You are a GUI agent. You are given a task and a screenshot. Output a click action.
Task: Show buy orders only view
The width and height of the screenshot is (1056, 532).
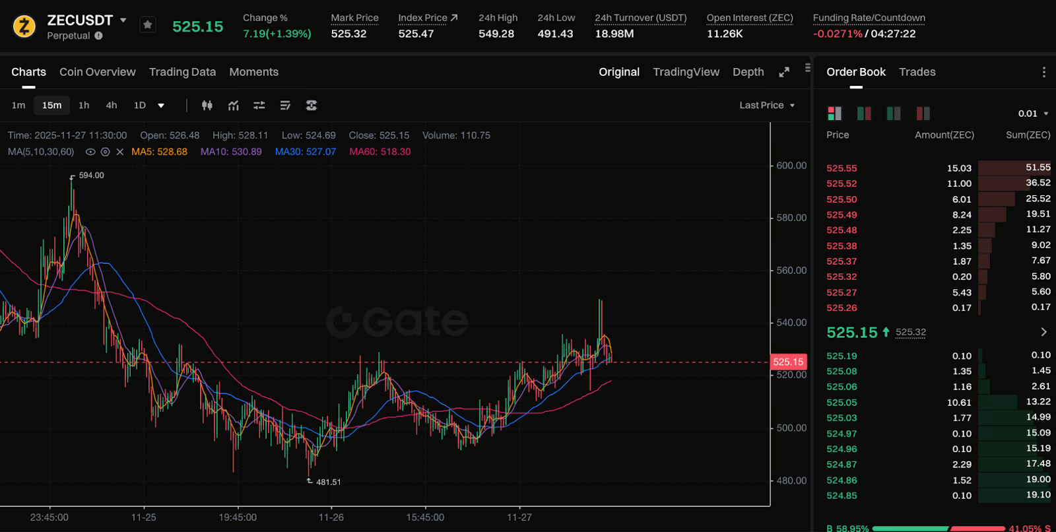894,114
